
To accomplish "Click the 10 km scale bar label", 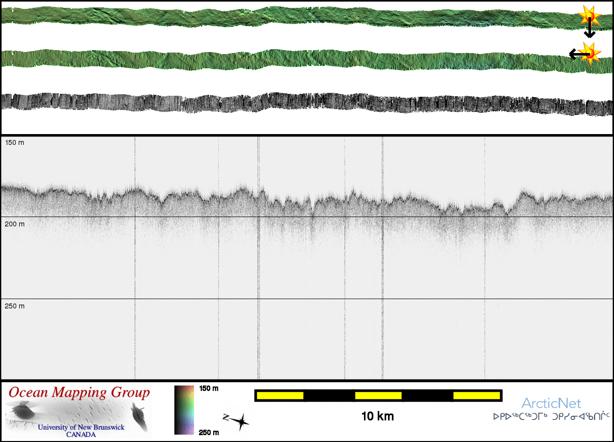I will (377, 416).
